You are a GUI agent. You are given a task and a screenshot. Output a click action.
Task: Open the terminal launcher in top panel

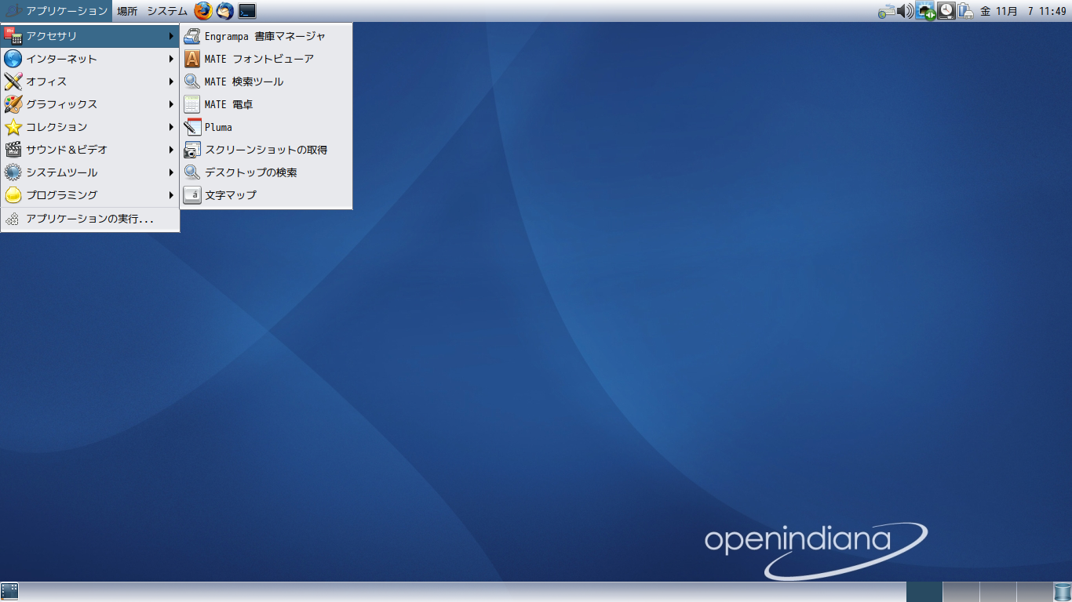(247, 11)
